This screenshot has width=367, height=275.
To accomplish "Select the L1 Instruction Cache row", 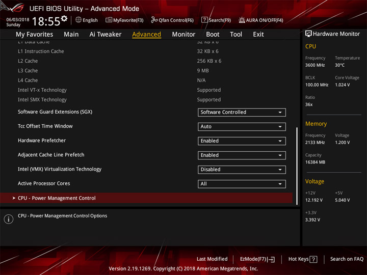I will pyautogui.click(x=146, y=51).
